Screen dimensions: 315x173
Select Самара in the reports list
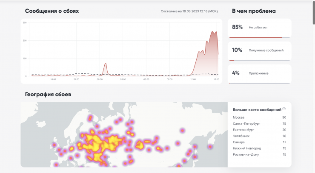239,142
